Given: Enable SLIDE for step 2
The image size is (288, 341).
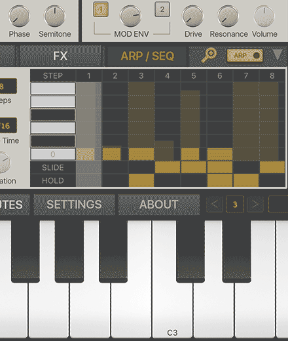Looking at the screenshot, I should point(115,167).
